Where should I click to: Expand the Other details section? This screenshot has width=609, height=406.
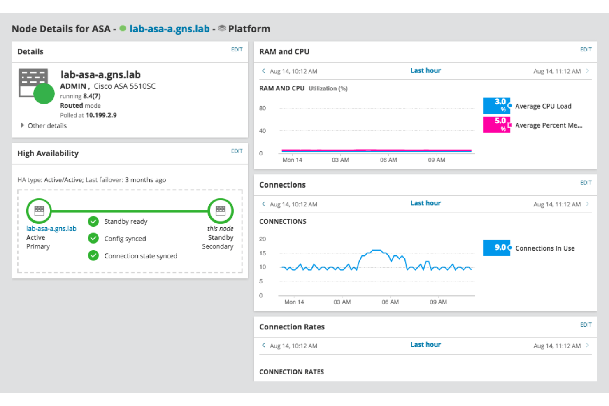[x=23, y=125]
